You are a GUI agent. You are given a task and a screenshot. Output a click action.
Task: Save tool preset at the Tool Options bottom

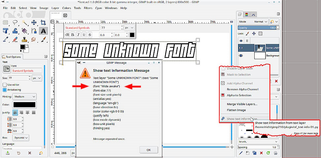tap(8, 153)
